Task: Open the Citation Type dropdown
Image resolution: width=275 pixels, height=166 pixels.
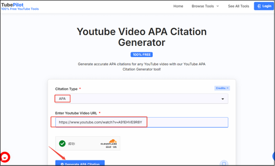Action: click(x=142, y=99)
